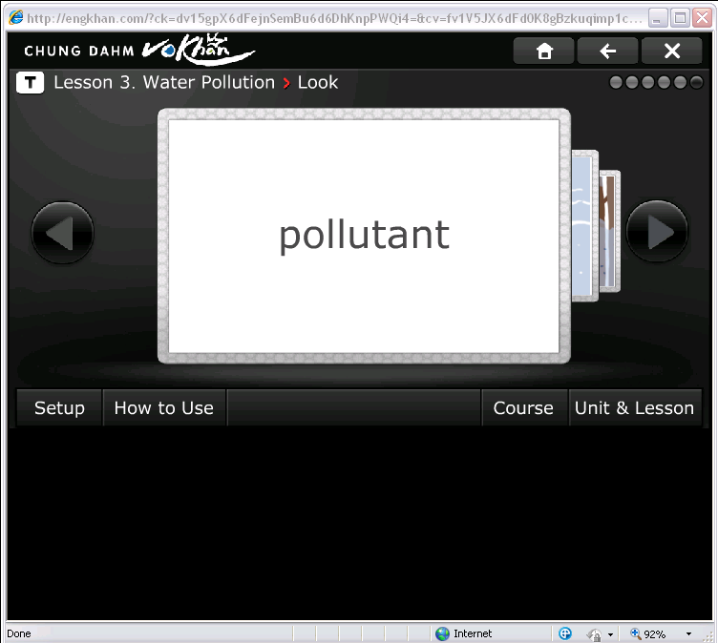The image size is (718, 643).
Task: Open the zoom level 92% dropdown arrow
Action: [688, 634]
